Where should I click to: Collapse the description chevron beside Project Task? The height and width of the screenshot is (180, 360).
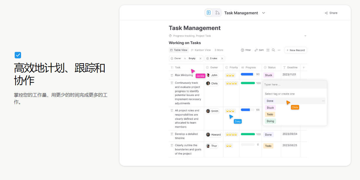(305, 36)
